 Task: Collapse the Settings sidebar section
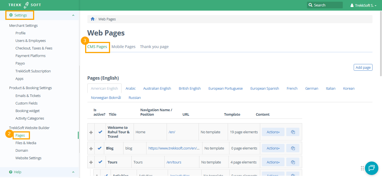click(73, 15)
